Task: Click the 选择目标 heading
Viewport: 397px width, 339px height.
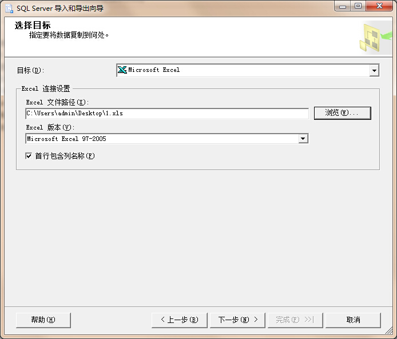Action: tap(33, 25)
